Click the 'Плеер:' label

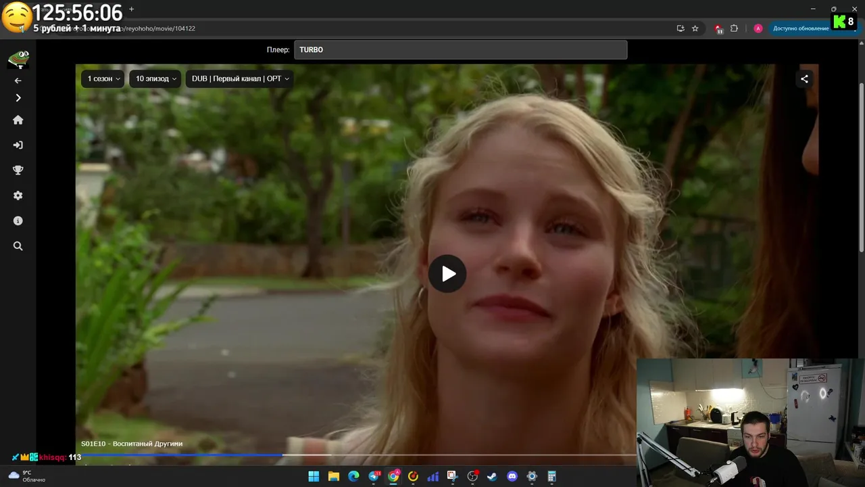pos(278,50)
